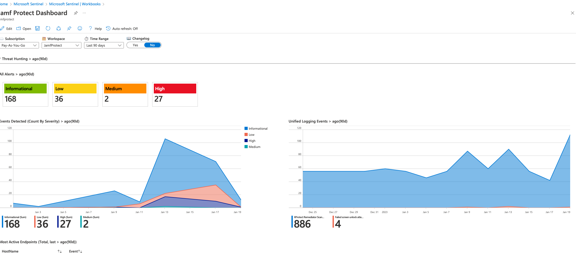Viewport: 576px width, 253px height.
Task: Toggle the High legend swatch in severity chart
Action: [246, 141]
